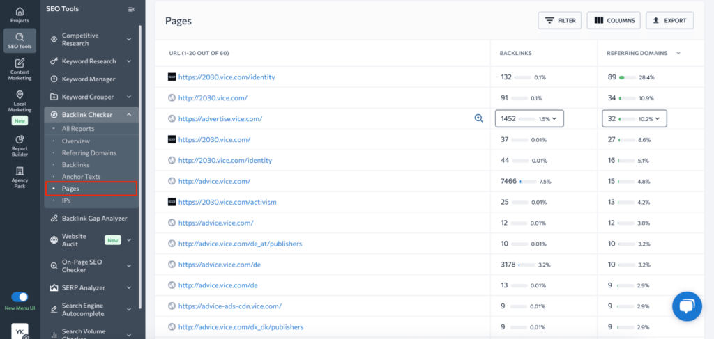Click the Keyword Manager icon
The width and height of the screenshot is (714, 339).
[54, 79]
